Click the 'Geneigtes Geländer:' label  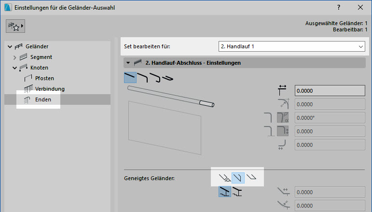(149, 178)
